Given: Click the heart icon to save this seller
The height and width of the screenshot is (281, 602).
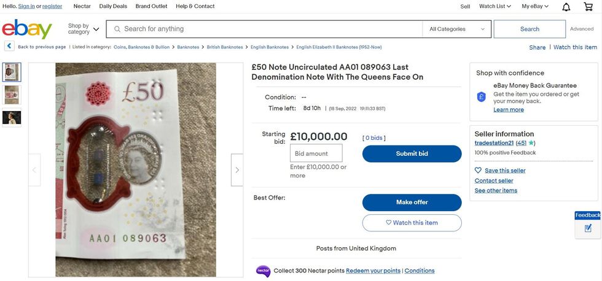Looking at the screenshot, I should point(479,171).
